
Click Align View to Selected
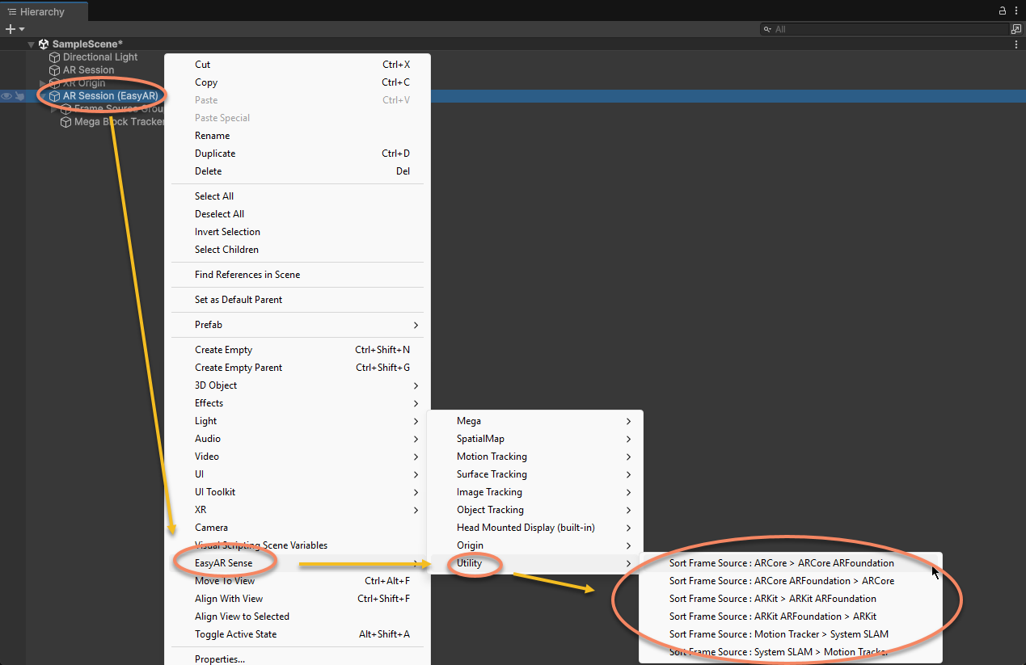pyautogui.click(x=298, y=617)
